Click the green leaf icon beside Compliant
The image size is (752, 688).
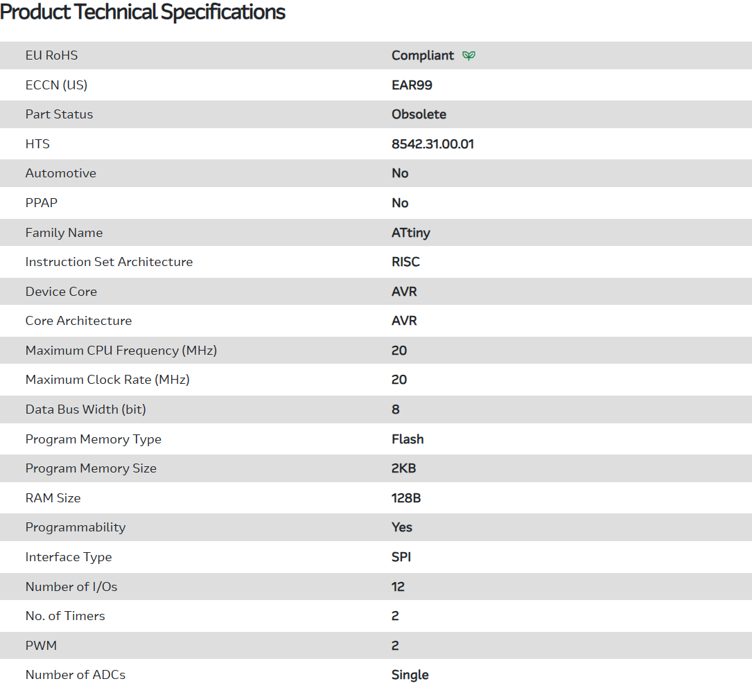(x=469, y=55)
